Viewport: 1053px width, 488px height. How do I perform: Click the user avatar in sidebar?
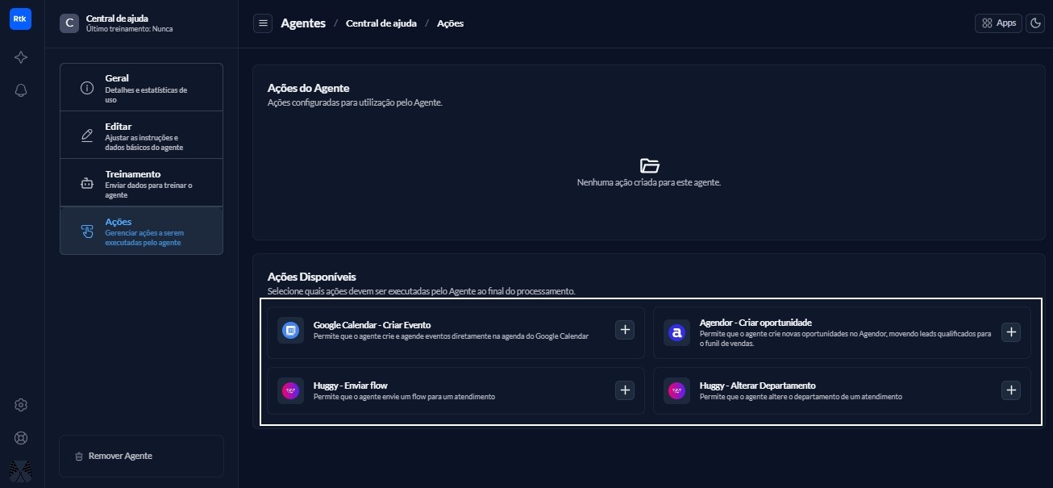(x=21, y=471)
